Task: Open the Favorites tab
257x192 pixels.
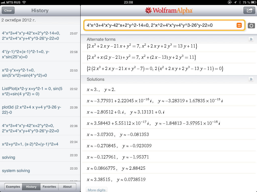Action: coord(49,187)
